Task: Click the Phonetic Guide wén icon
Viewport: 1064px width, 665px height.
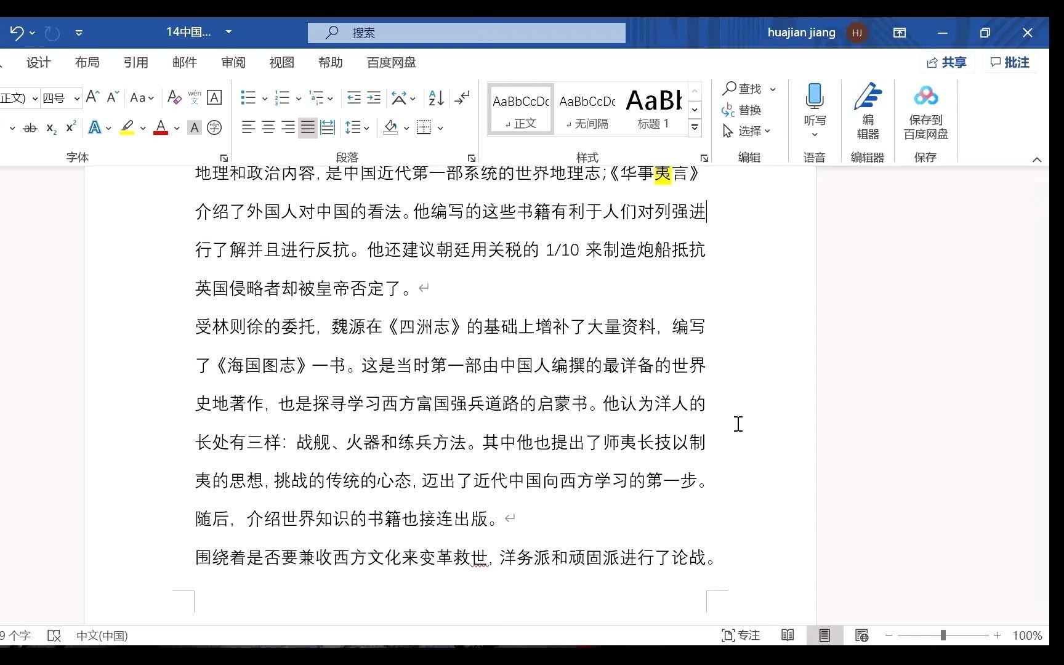Action: pyautogui.click(x=195, y=97)
